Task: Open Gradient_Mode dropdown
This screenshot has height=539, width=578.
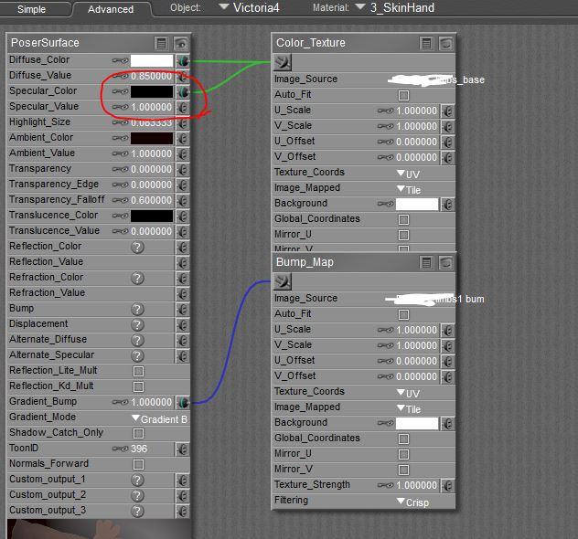Action: pos(160,419)
